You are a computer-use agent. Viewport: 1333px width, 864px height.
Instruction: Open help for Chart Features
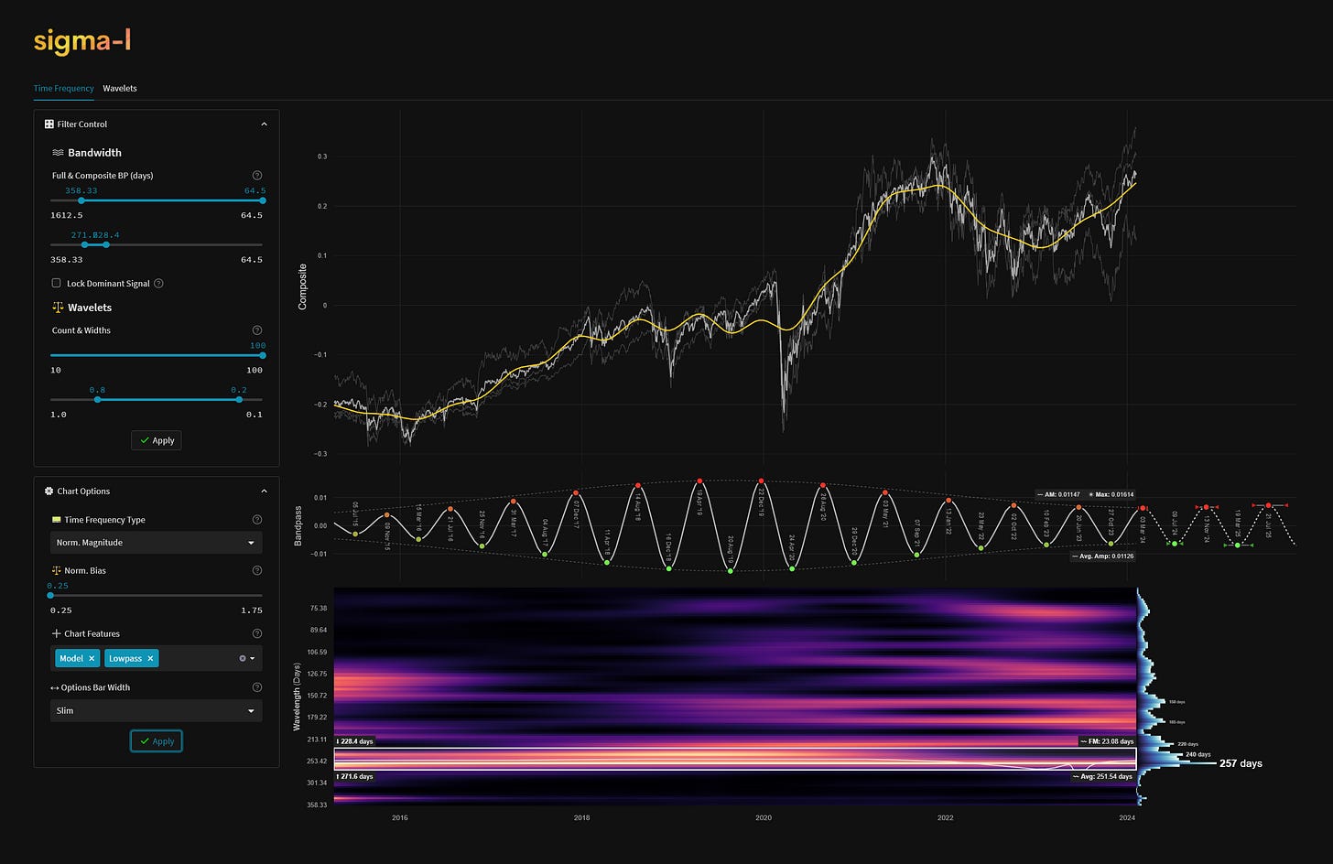pos(256,633)
